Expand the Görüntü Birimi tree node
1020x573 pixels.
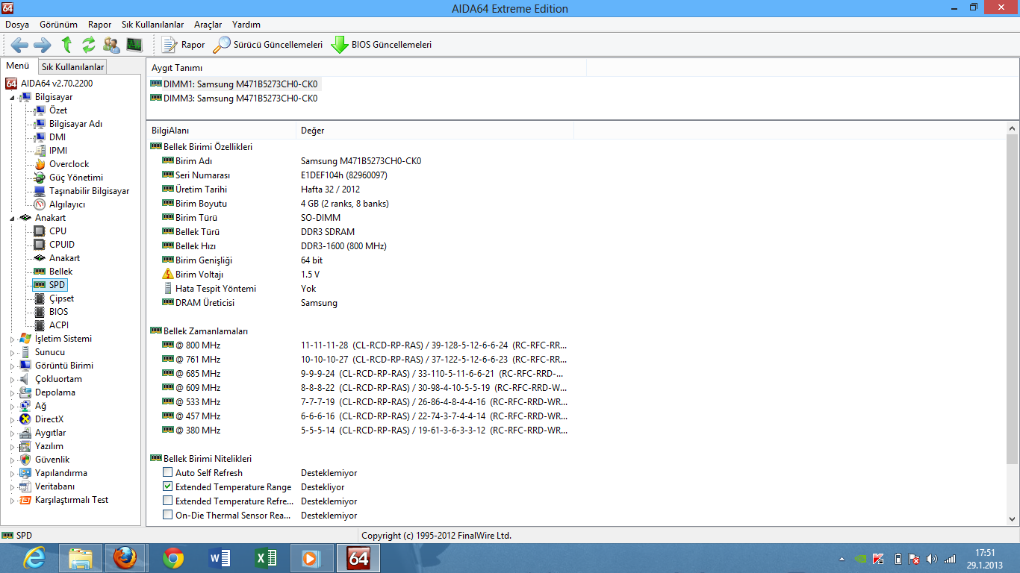(x=12, y=366)
